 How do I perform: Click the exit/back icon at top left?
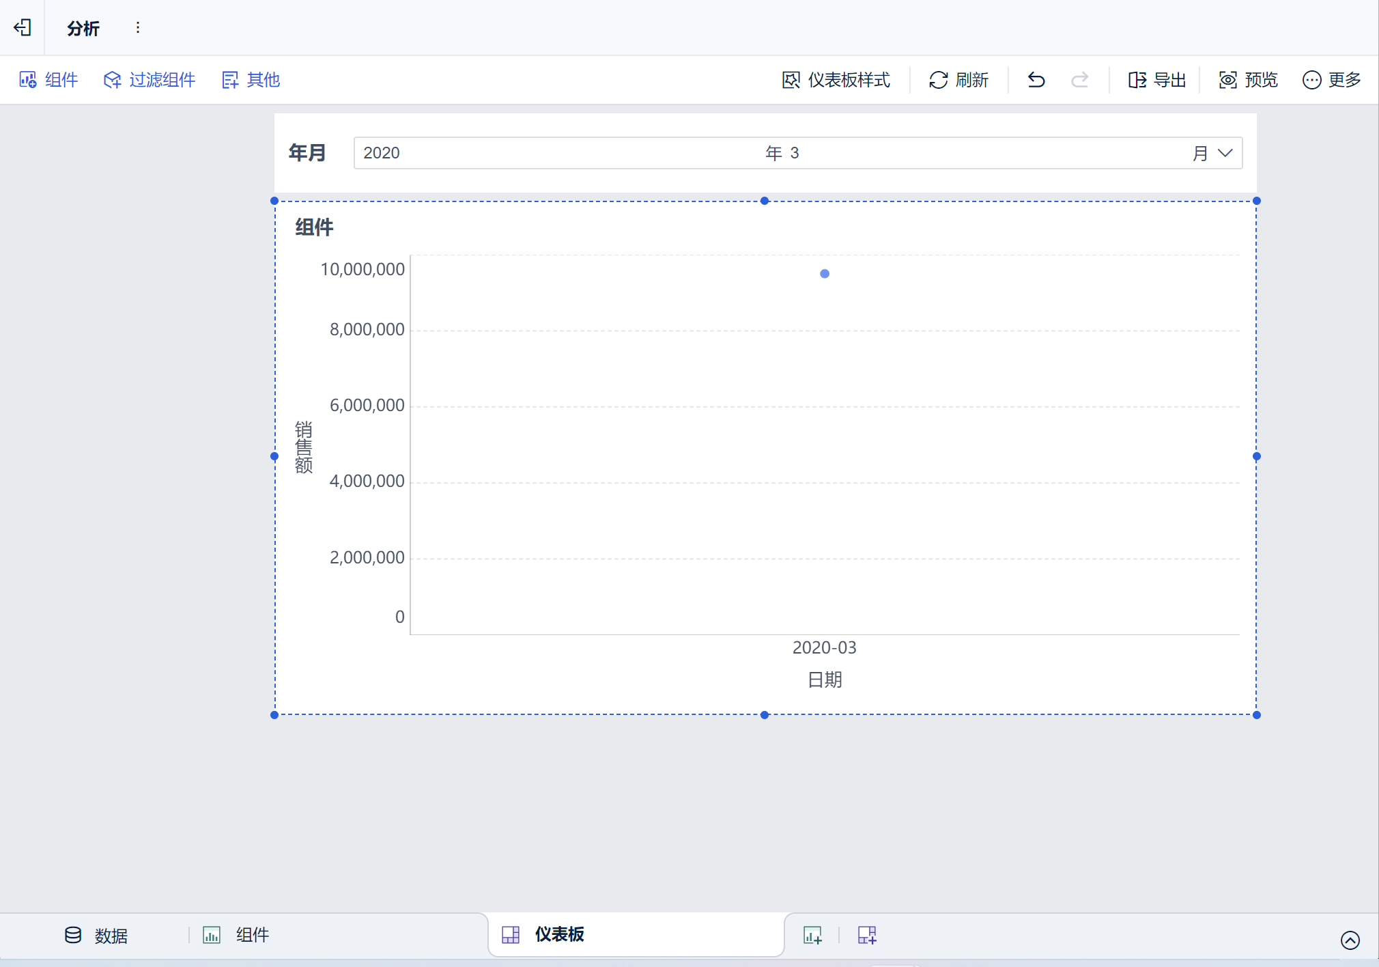point(23,27)
